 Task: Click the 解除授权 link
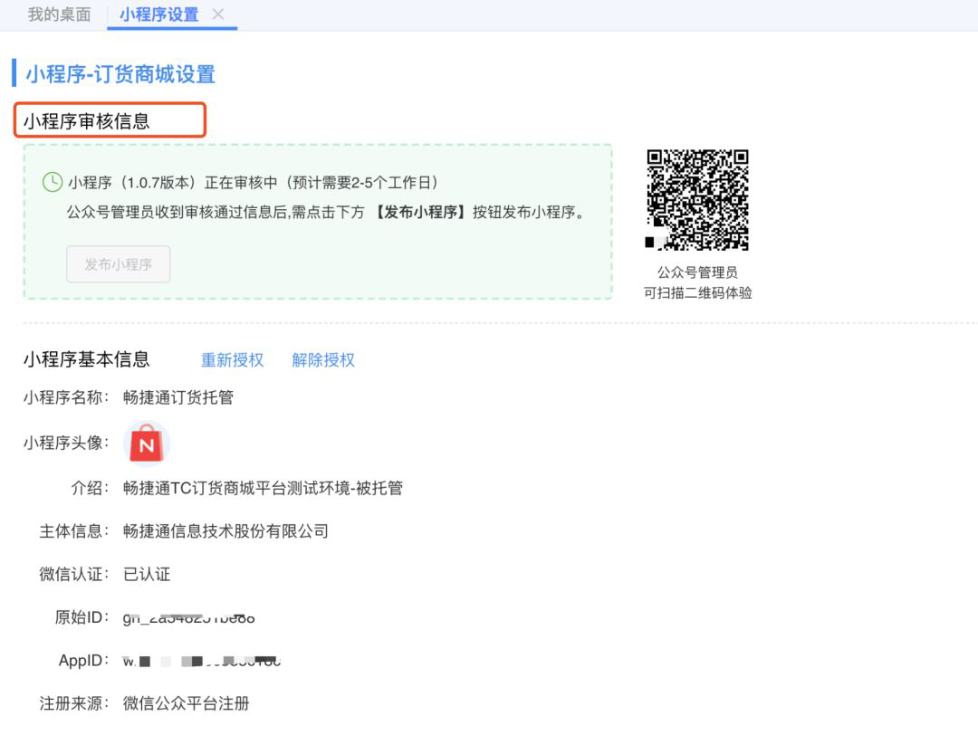click(323, 359)
